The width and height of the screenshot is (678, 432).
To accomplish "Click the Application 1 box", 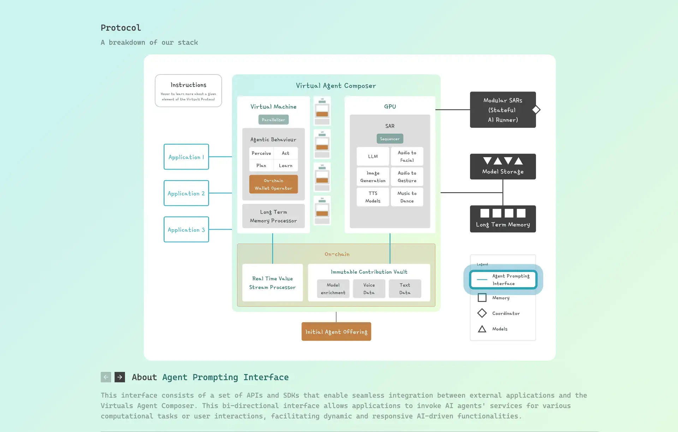I will coord(186,157).
